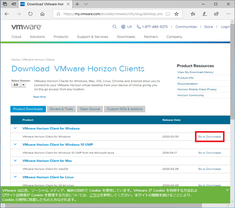Switch to Open Source tab
Viewport: 235px width, 208px height.
click(90, 109)
